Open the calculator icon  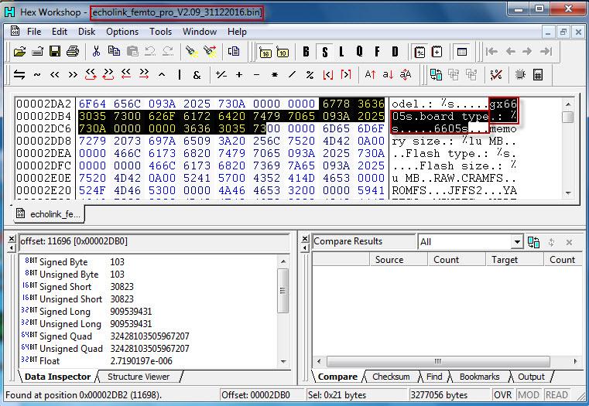(x=538, y=75)
